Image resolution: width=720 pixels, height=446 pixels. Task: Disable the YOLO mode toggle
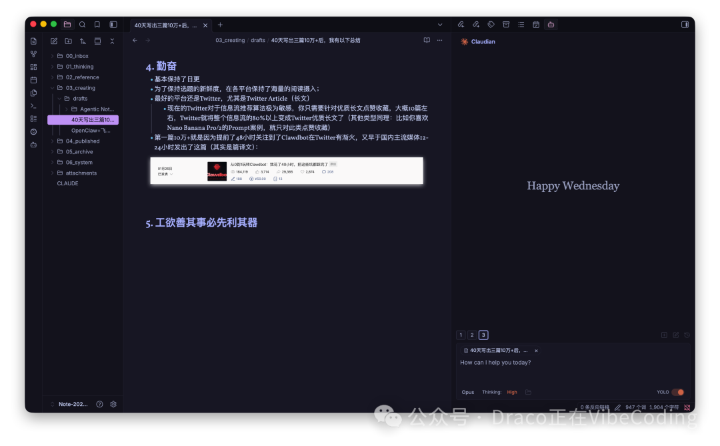pos(677,393)
